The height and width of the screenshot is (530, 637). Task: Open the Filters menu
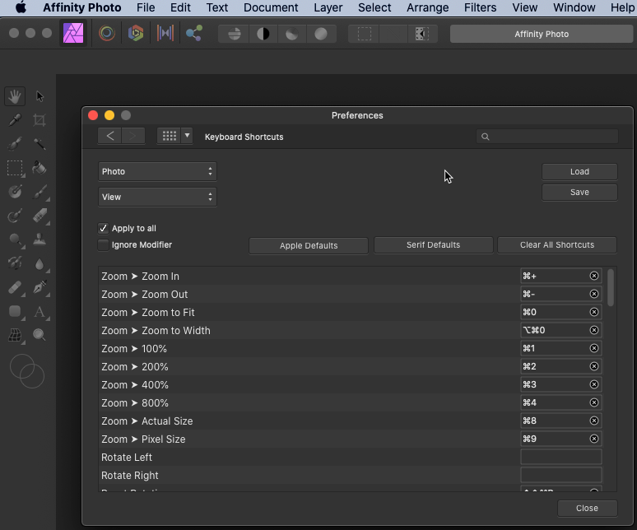pos(480,7)
